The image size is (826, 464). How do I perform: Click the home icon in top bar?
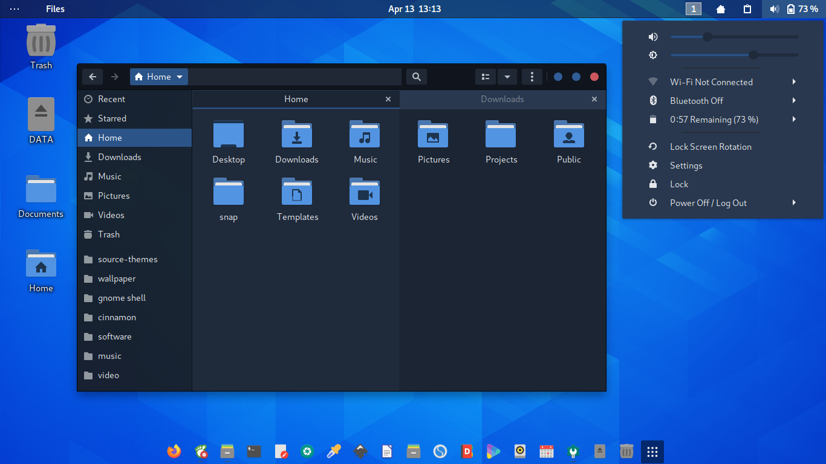click(721, 9)
